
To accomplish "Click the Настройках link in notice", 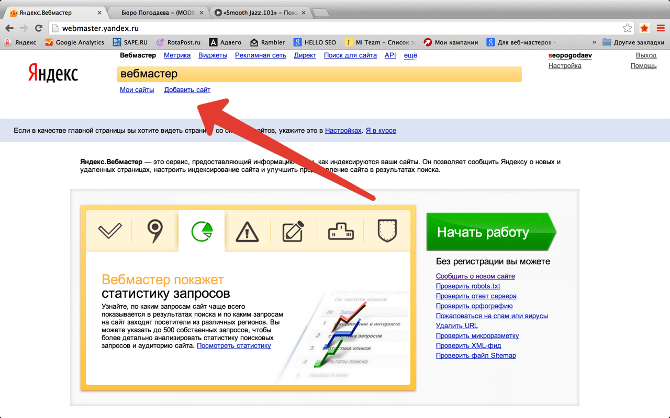I will [343, 131].
